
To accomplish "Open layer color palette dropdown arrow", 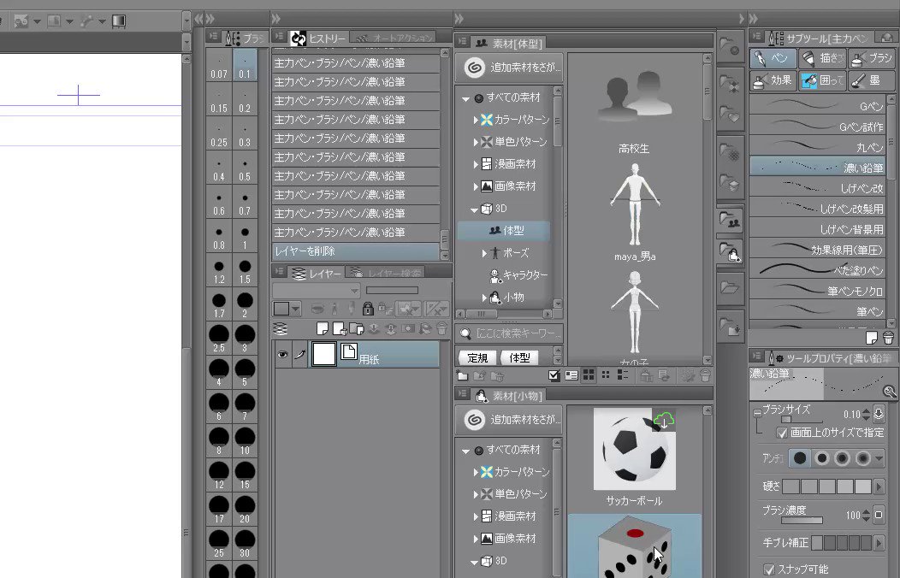I will pyautogui.click(x=296, y=309).
